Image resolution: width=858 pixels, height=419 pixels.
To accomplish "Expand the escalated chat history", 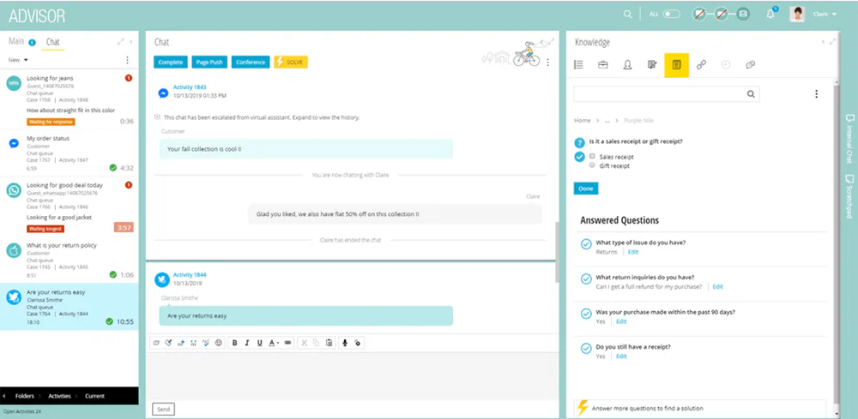I will tap(158, 117).
